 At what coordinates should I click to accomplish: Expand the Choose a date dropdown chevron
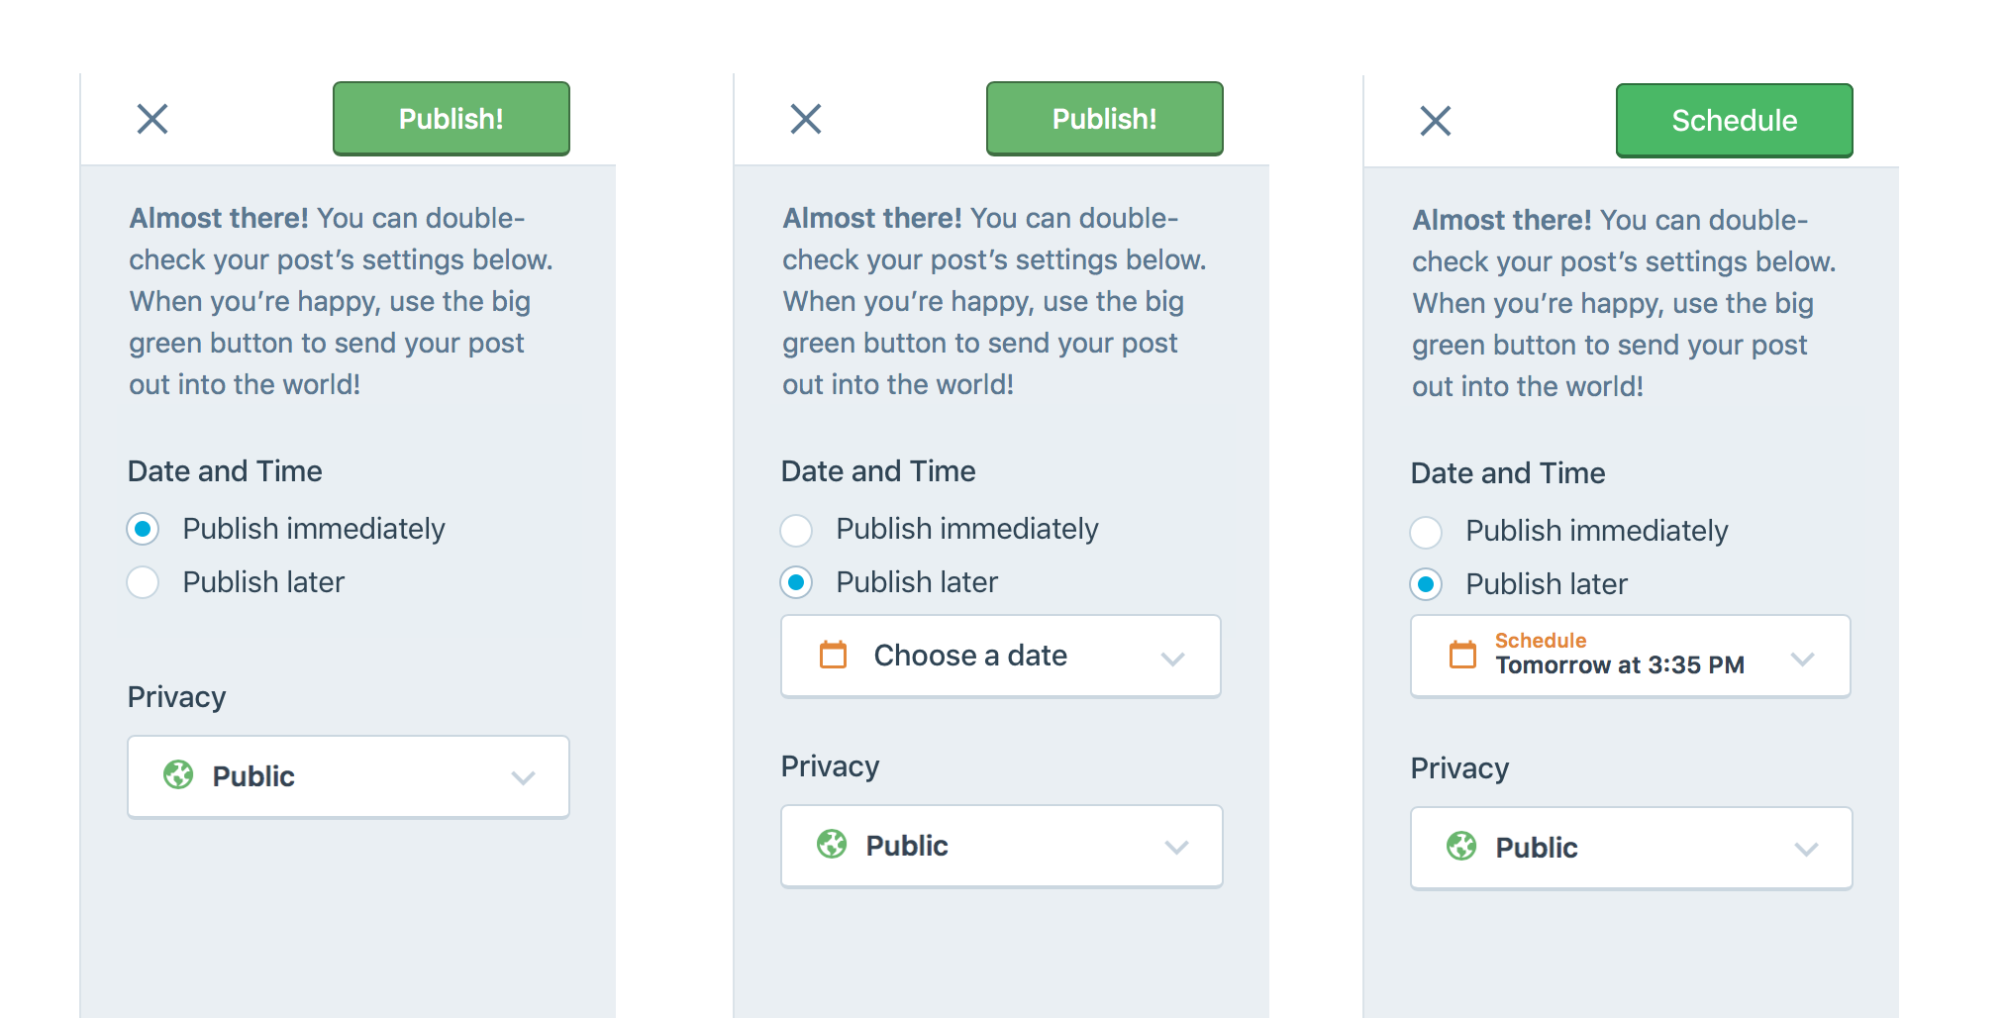pos(1173,659)
